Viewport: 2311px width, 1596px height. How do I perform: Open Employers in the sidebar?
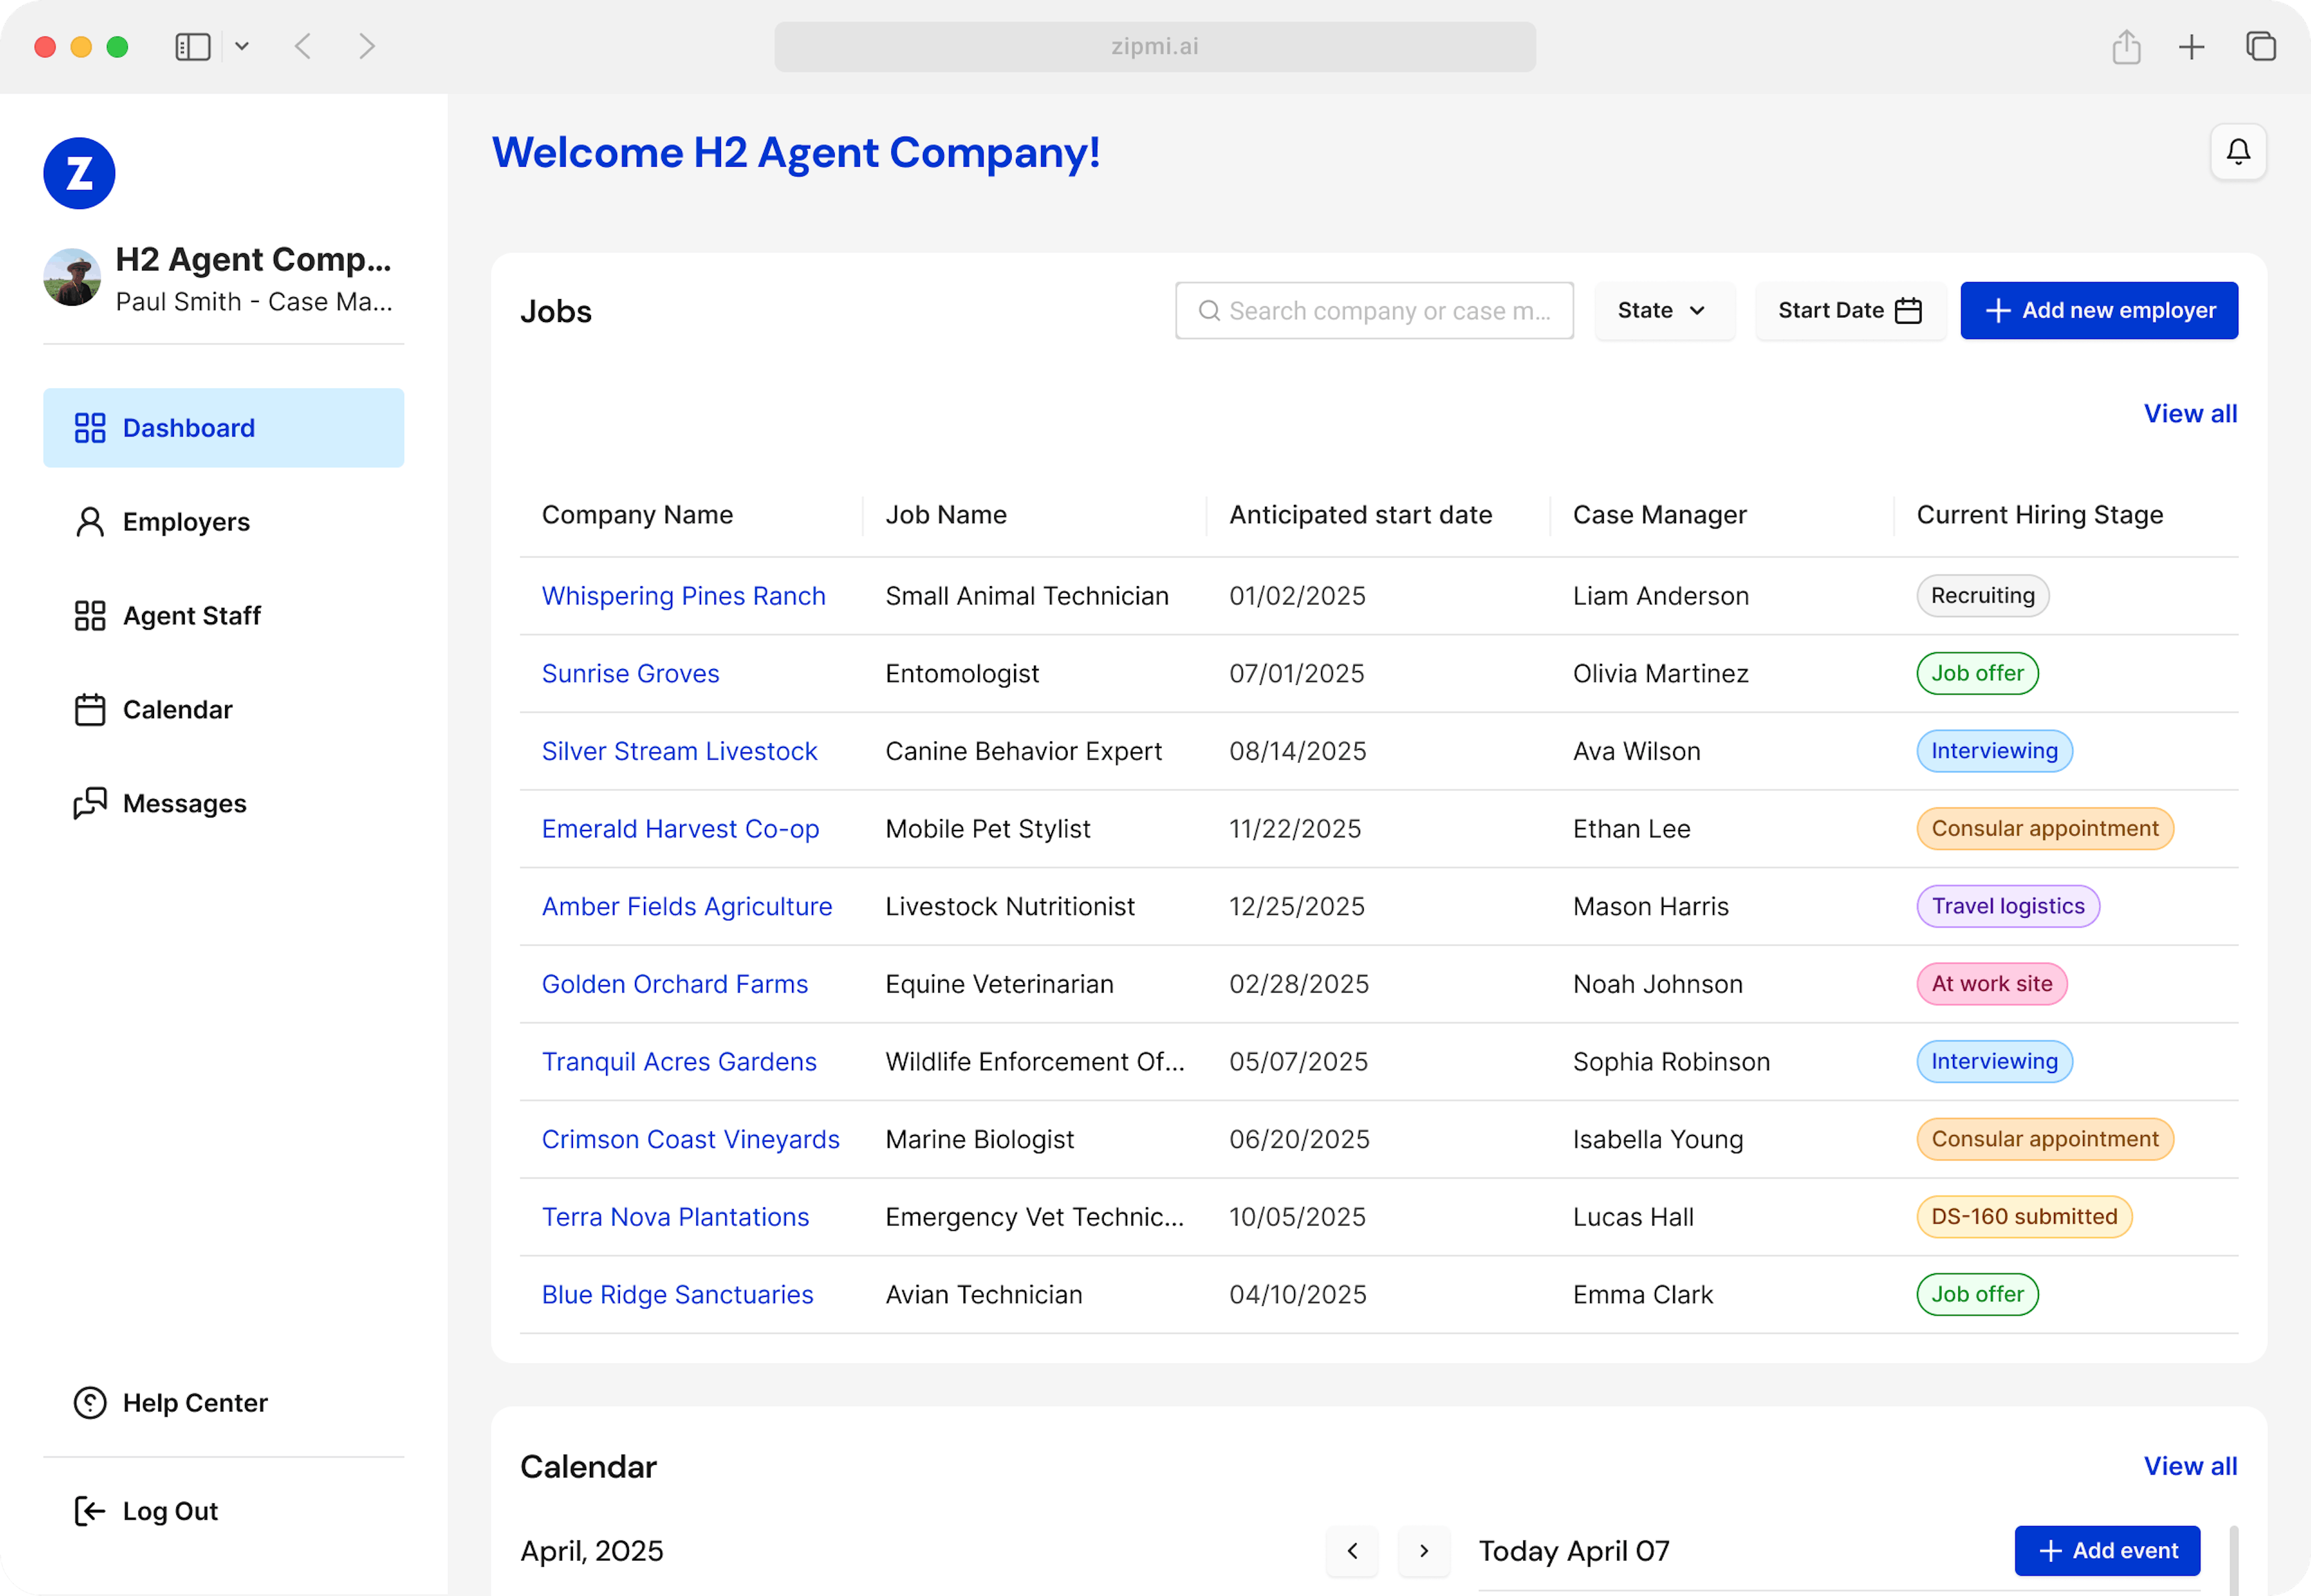click(186, 522)
